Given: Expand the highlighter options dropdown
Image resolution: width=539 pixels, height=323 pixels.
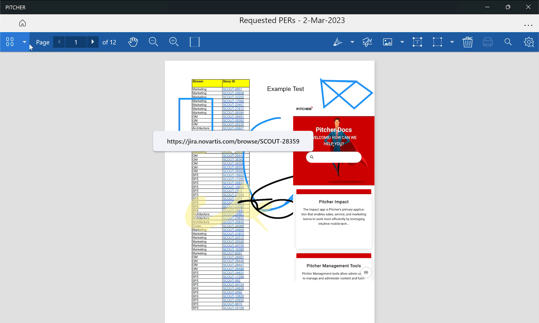Looking at the screenshot, I should tap(352, 42).
